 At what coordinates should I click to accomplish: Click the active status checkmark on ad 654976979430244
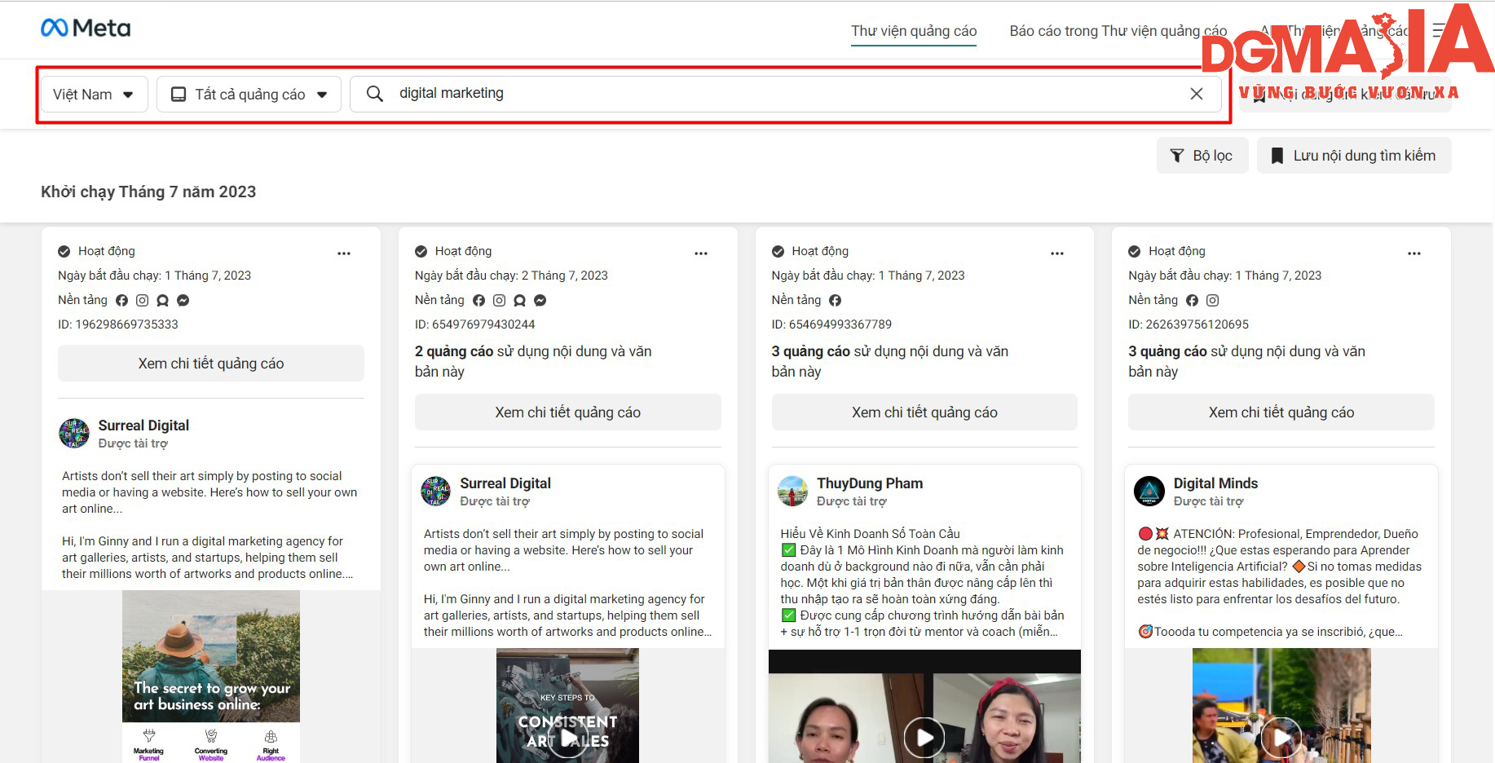coord(421,252)
